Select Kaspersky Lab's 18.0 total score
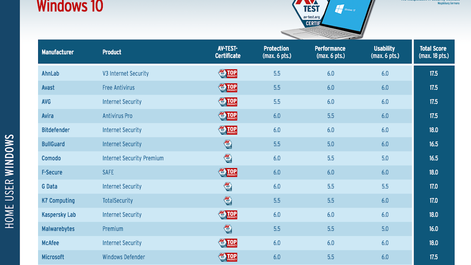The image size is (471, 265). pos(434,215)
